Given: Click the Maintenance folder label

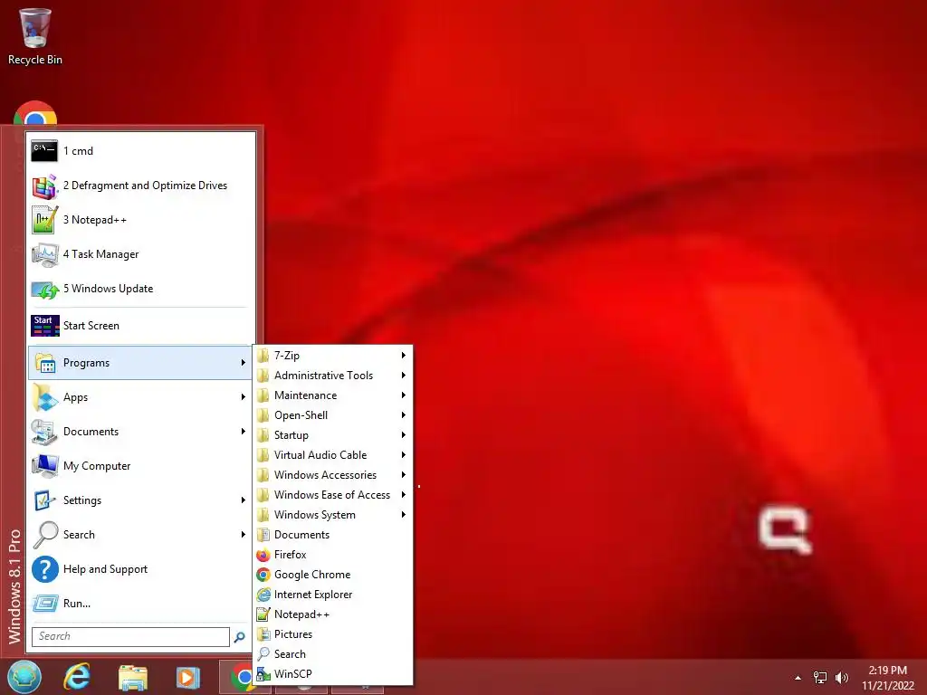Looking at the screenshot, I should (306, 395).
